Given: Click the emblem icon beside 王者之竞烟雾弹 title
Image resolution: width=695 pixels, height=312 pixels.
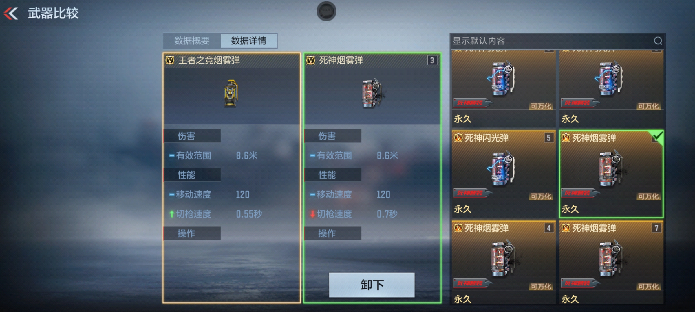Looking at the screenshot, I should tap(170, 60).
